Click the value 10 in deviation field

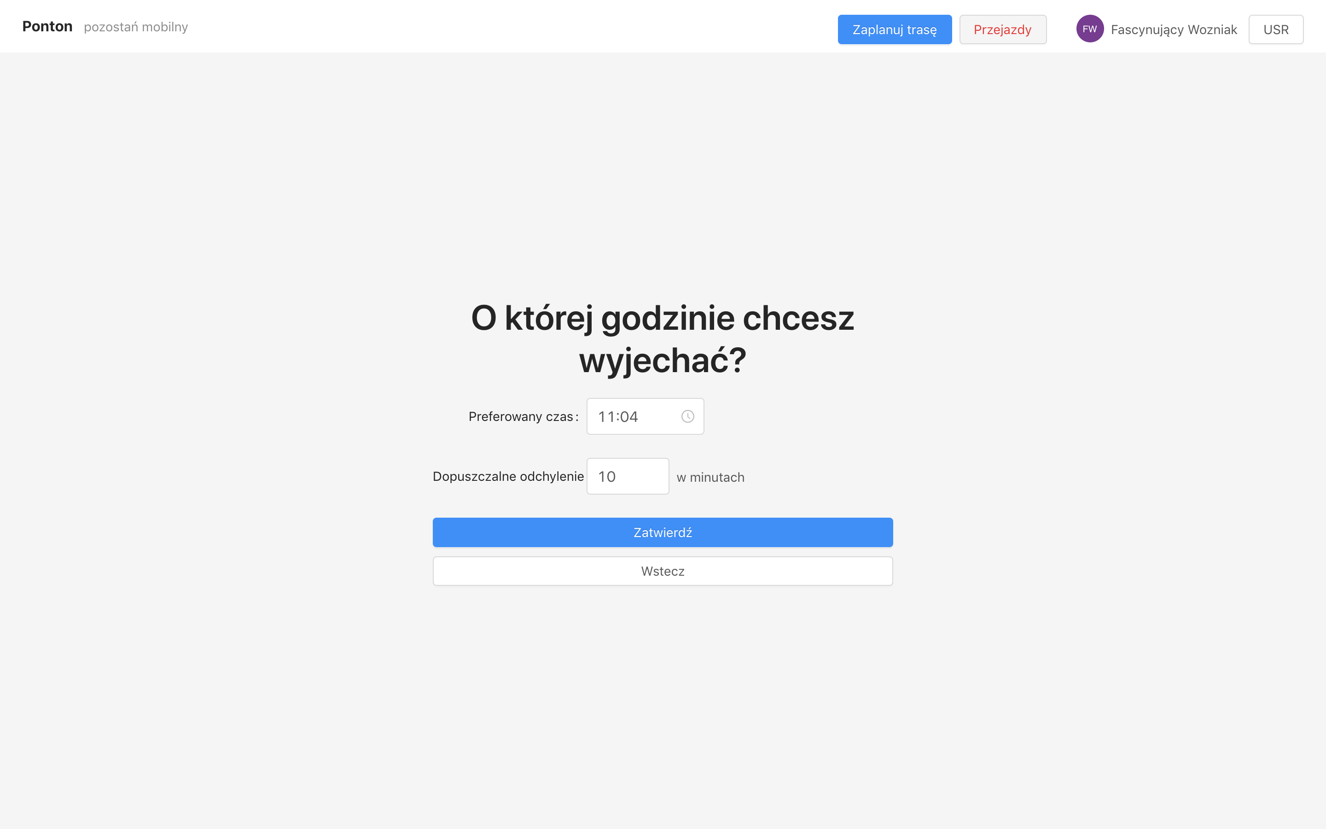(x=607, y=477)
